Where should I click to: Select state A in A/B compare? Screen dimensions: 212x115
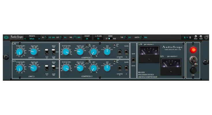coord(185,37)
